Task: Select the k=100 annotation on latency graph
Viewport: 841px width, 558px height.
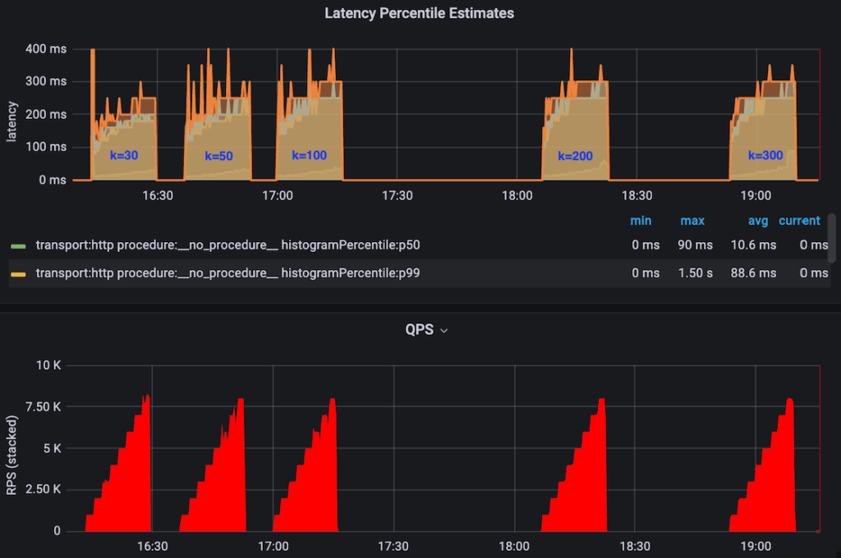Action: pyautogui.click(x=310, y=154)
